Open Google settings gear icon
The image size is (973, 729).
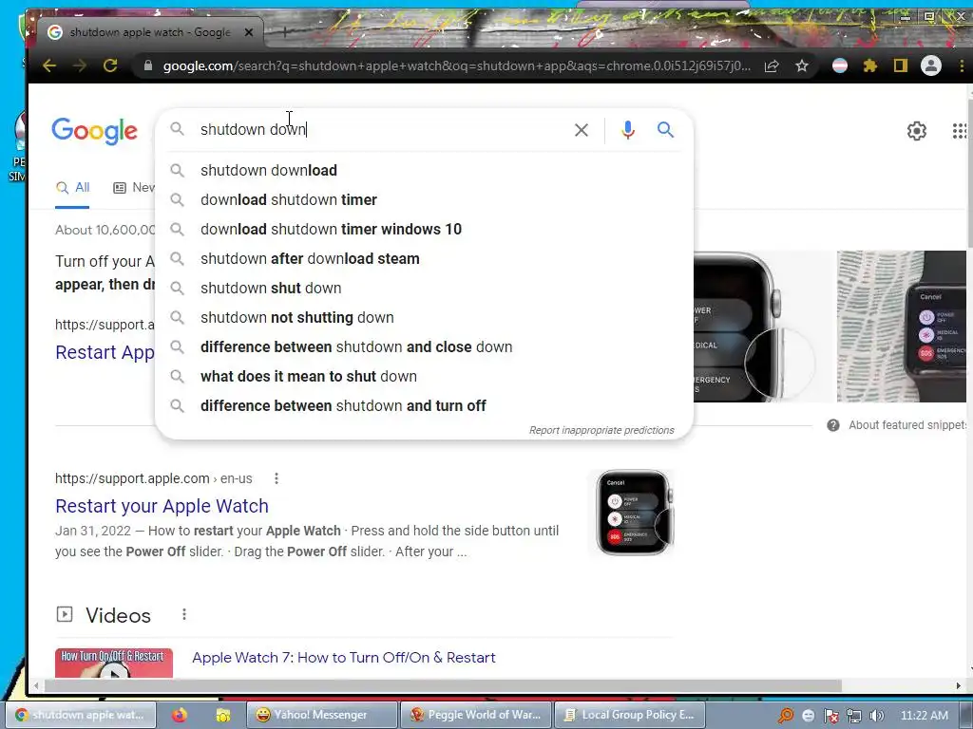click(917, 131)
